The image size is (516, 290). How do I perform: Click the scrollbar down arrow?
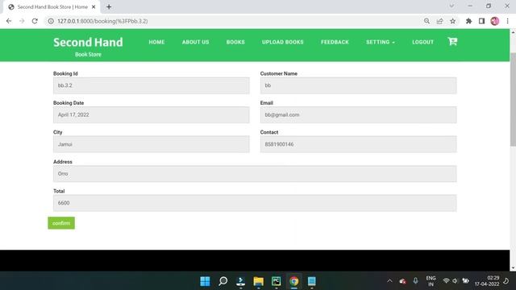pyautogui.click(x=513, y=268)
